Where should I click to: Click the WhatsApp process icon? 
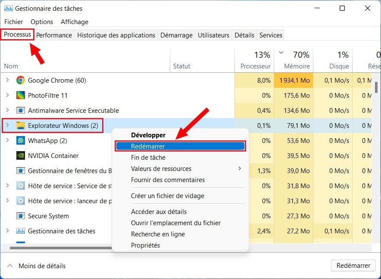21,140
